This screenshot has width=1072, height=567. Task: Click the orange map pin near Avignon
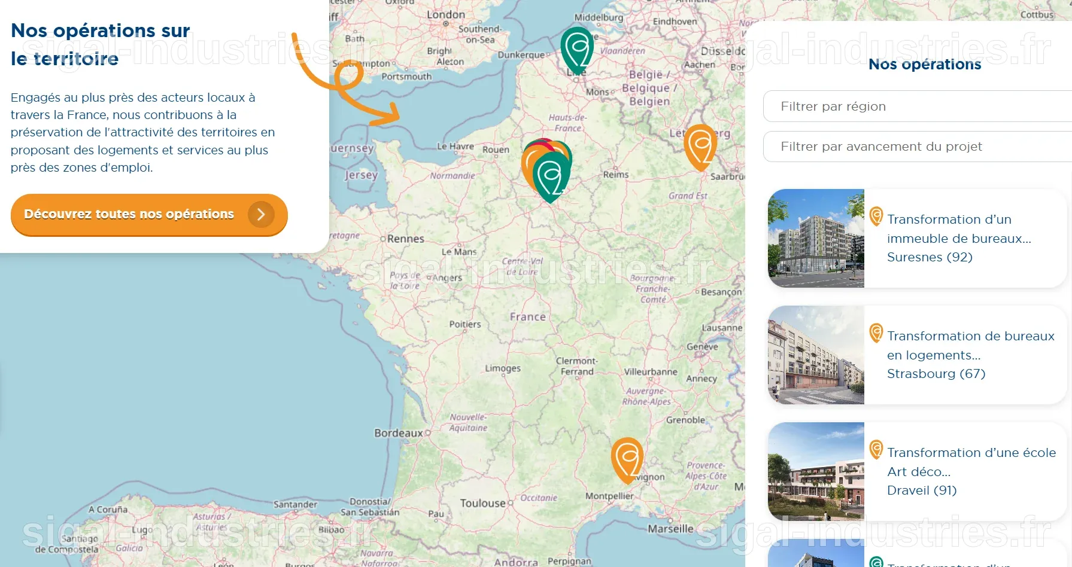click(627, 460)
